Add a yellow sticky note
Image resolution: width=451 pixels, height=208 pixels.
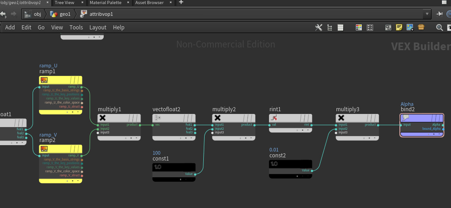pos(399,28)
